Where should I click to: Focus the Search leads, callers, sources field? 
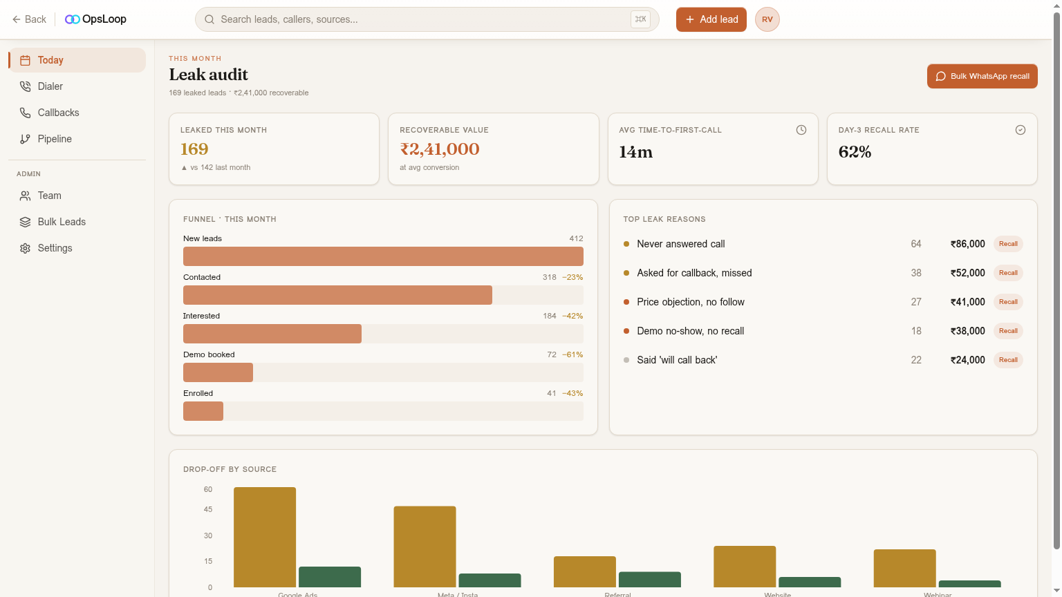427,19
